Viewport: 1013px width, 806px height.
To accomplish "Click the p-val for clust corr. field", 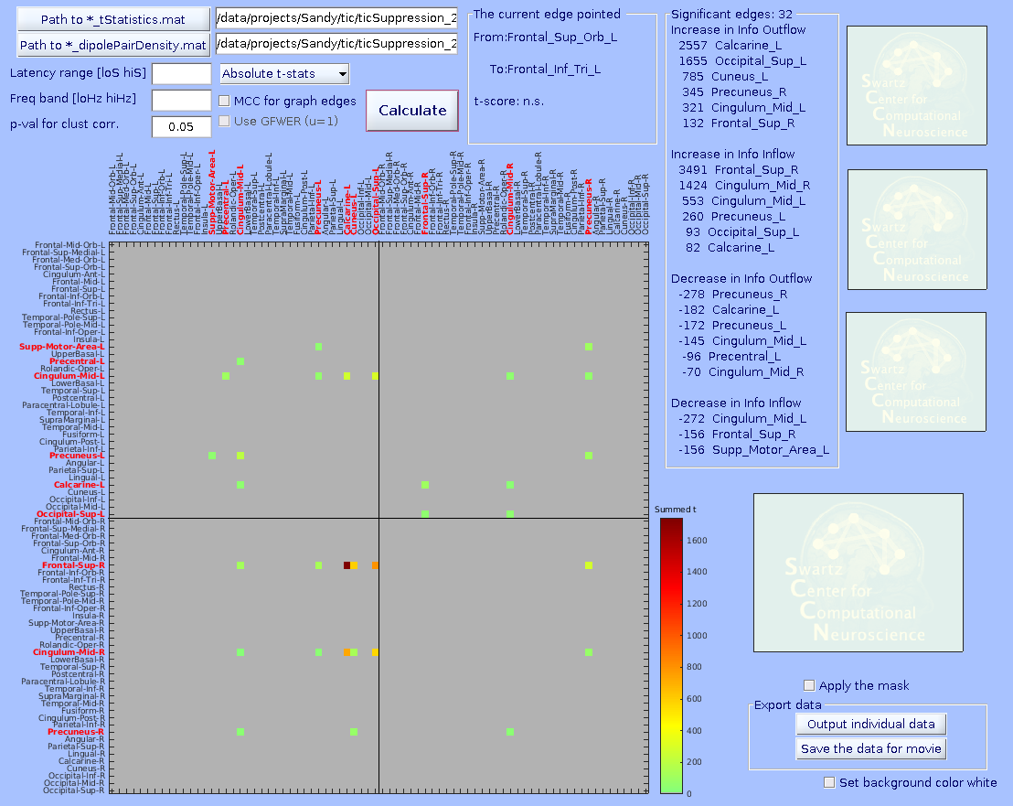I will point(181,126).
